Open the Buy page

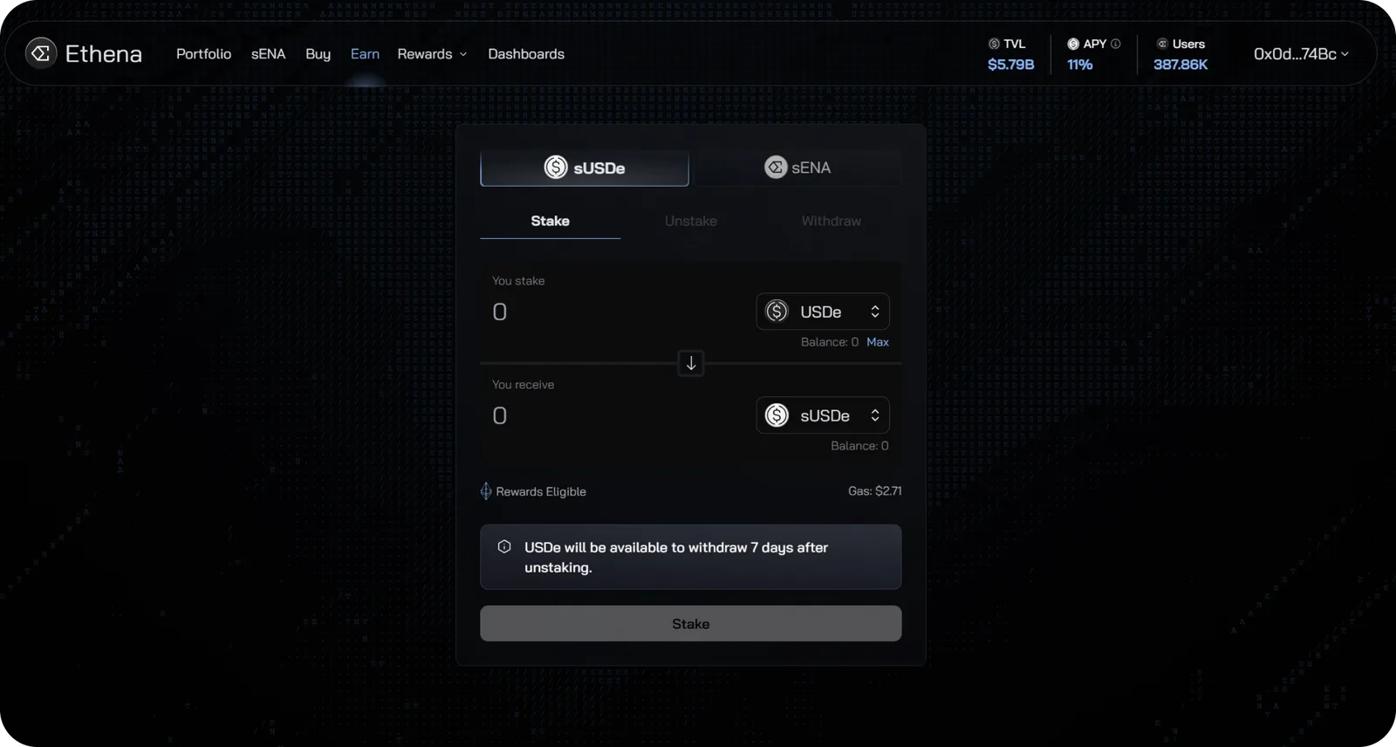(x=318, y=54)
